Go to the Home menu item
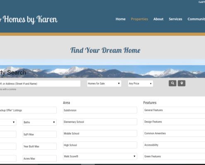The image size is (205, 165). click(x=121, y=19)
